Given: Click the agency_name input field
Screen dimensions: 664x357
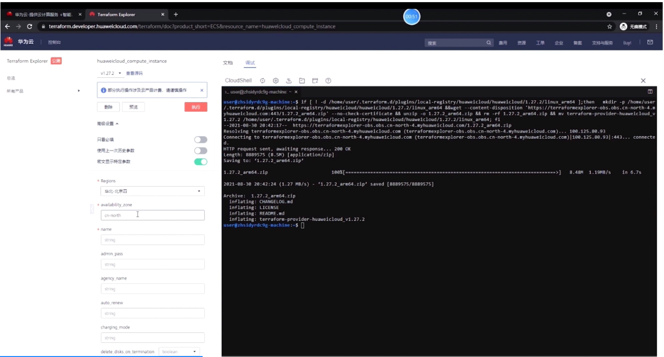Looking at the screenshot, I should point(152,289).
